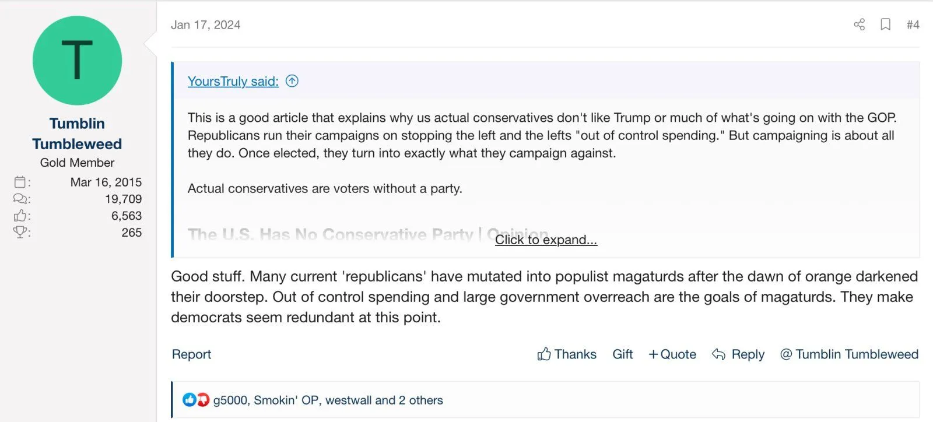Open Tumblin Tumbleweed avatar
The image size is (933, 422).
point(77,61)
